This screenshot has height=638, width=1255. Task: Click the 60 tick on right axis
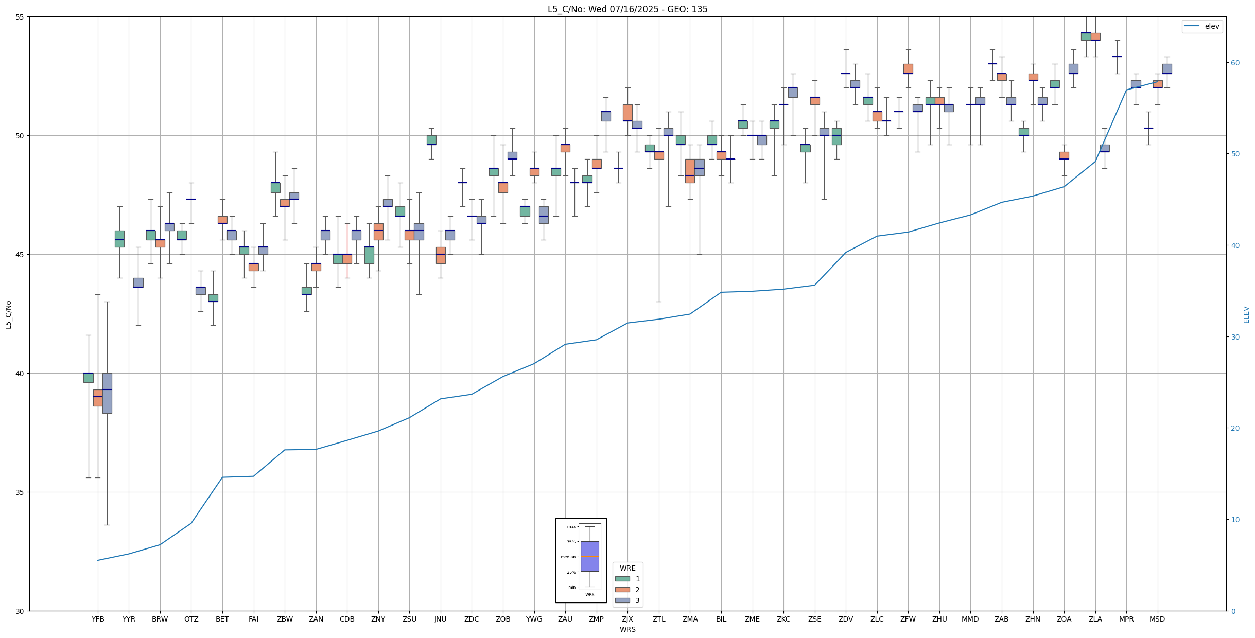tap(1235, 63)
